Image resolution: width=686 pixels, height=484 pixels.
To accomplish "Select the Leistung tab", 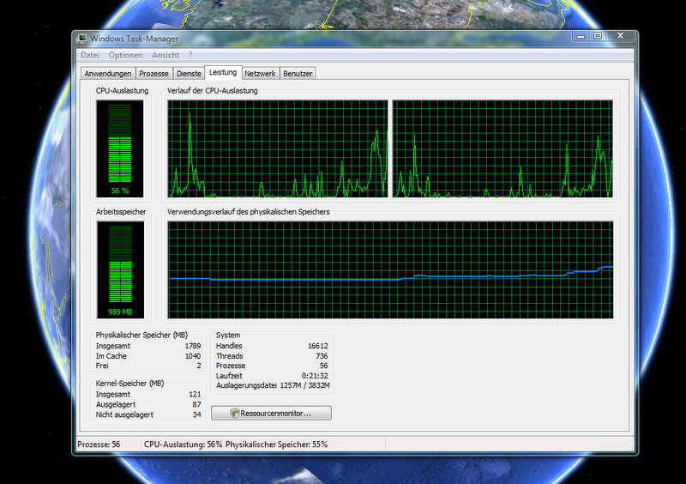I will pos(223,72).
